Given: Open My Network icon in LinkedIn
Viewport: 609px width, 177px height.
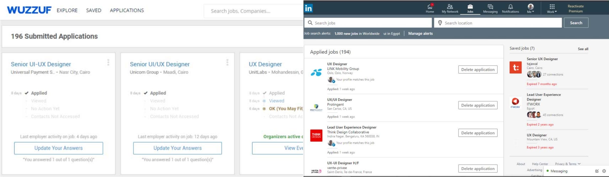Looking at the screenshot, I should coord(450,8).
